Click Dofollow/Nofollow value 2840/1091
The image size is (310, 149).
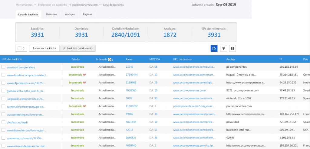tap(126, 35)
